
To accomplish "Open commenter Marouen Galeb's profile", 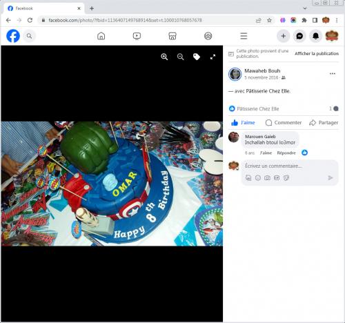I will point(260,137).
